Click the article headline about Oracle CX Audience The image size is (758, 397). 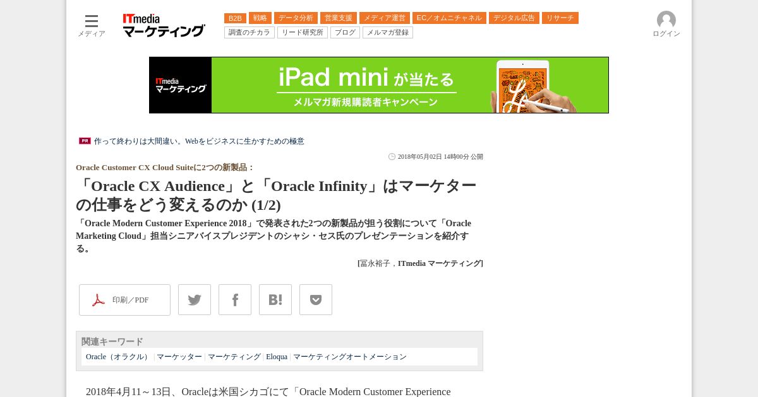point(276,195)
